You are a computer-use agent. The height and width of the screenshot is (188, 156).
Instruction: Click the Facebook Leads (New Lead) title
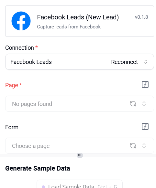(78, 17)
